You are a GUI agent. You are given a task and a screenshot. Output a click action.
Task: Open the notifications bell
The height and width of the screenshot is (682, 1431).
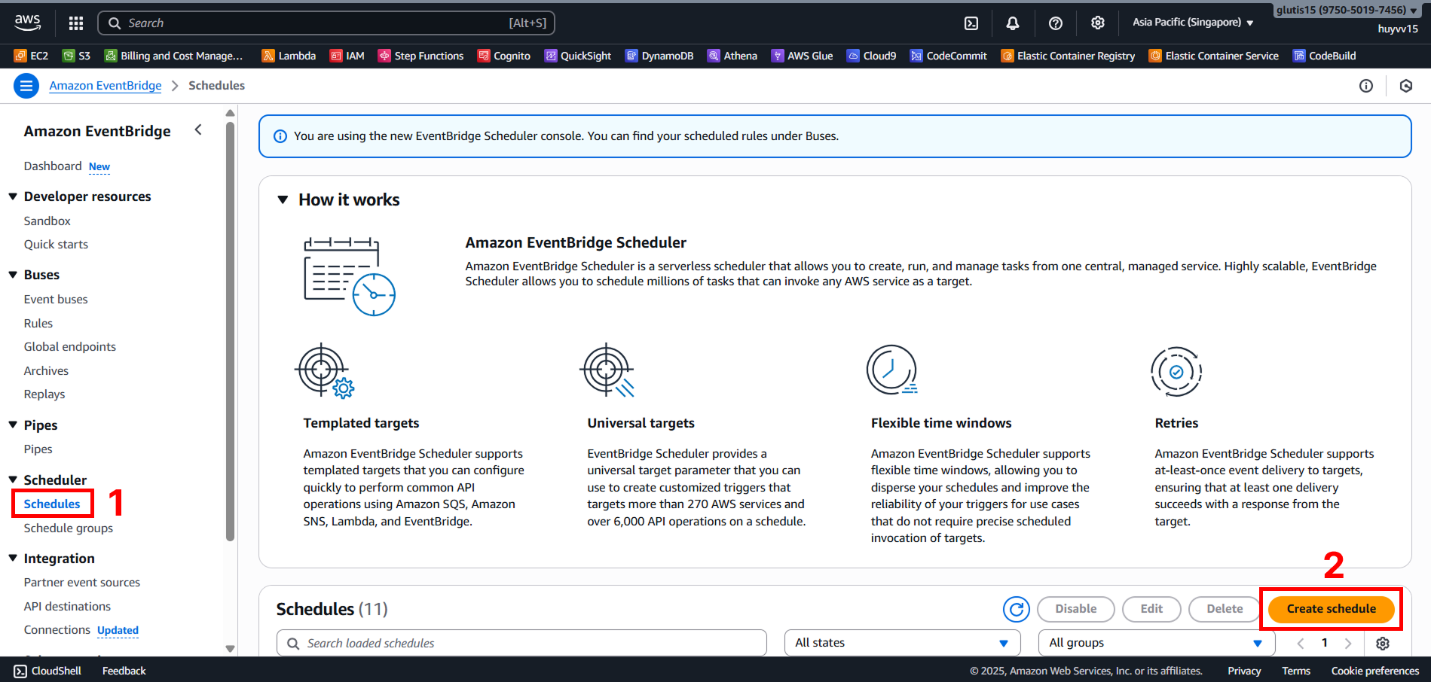(1013, 23)
